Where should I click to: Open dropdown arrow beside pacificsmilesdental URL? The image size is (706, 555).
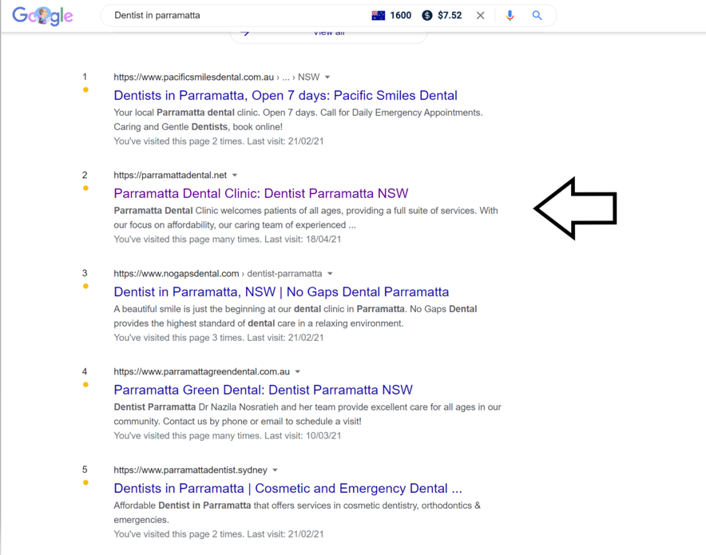pyautogui.click(x=327, y=77)
